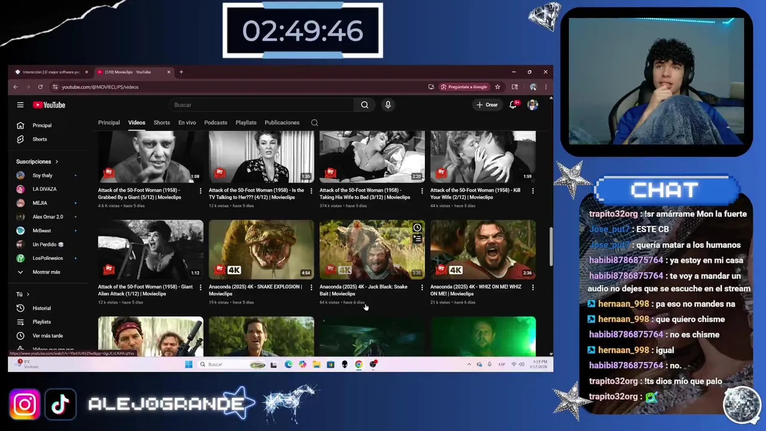The width and height of the screenshot is (766, 431).
Task: Open options for Giant Alien Attack video
Action: (x=200, y=287)
